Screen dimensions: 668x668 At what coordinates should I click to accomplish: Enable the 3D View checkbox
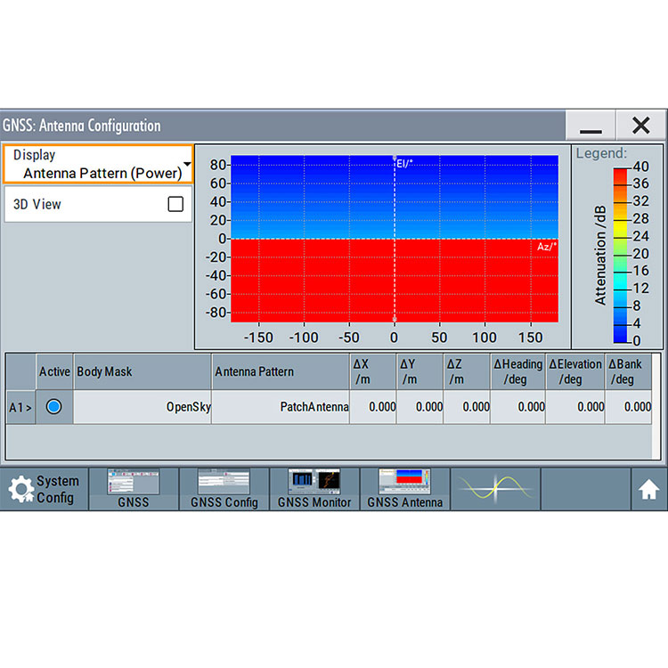pyautogui.click(x=175, y=204)
